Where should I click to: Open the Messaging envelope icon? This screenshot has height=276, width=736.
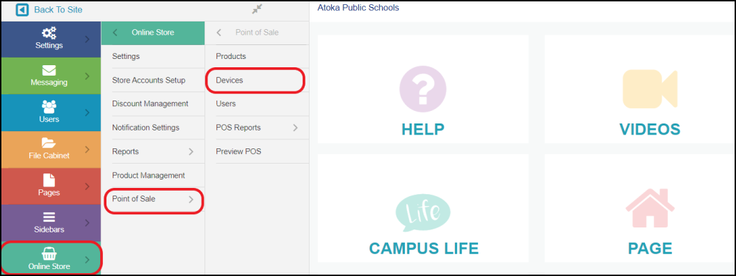(x=49, y=71)
